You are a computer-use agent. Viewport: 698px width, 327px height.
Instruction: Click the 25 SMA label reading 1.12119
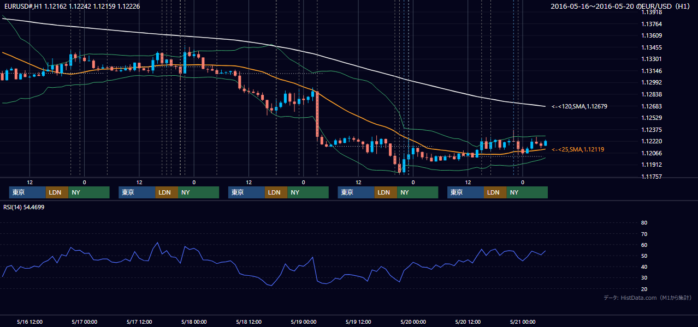click(x=577, y=149)
